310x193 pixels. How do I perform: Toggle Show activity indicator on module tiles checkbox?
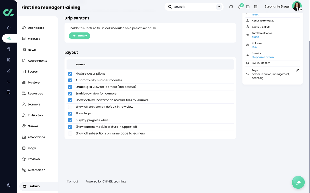tap(70, 100)
